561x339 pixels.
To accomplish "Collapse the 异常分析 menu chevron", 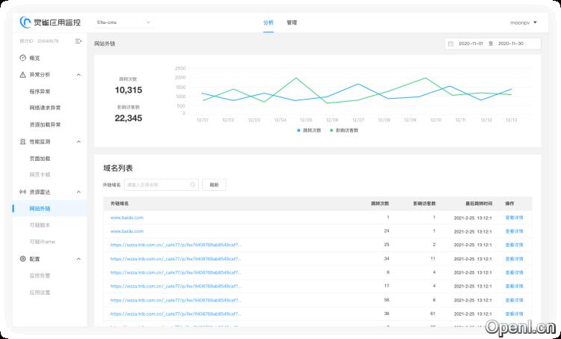I will click(79, 75).
